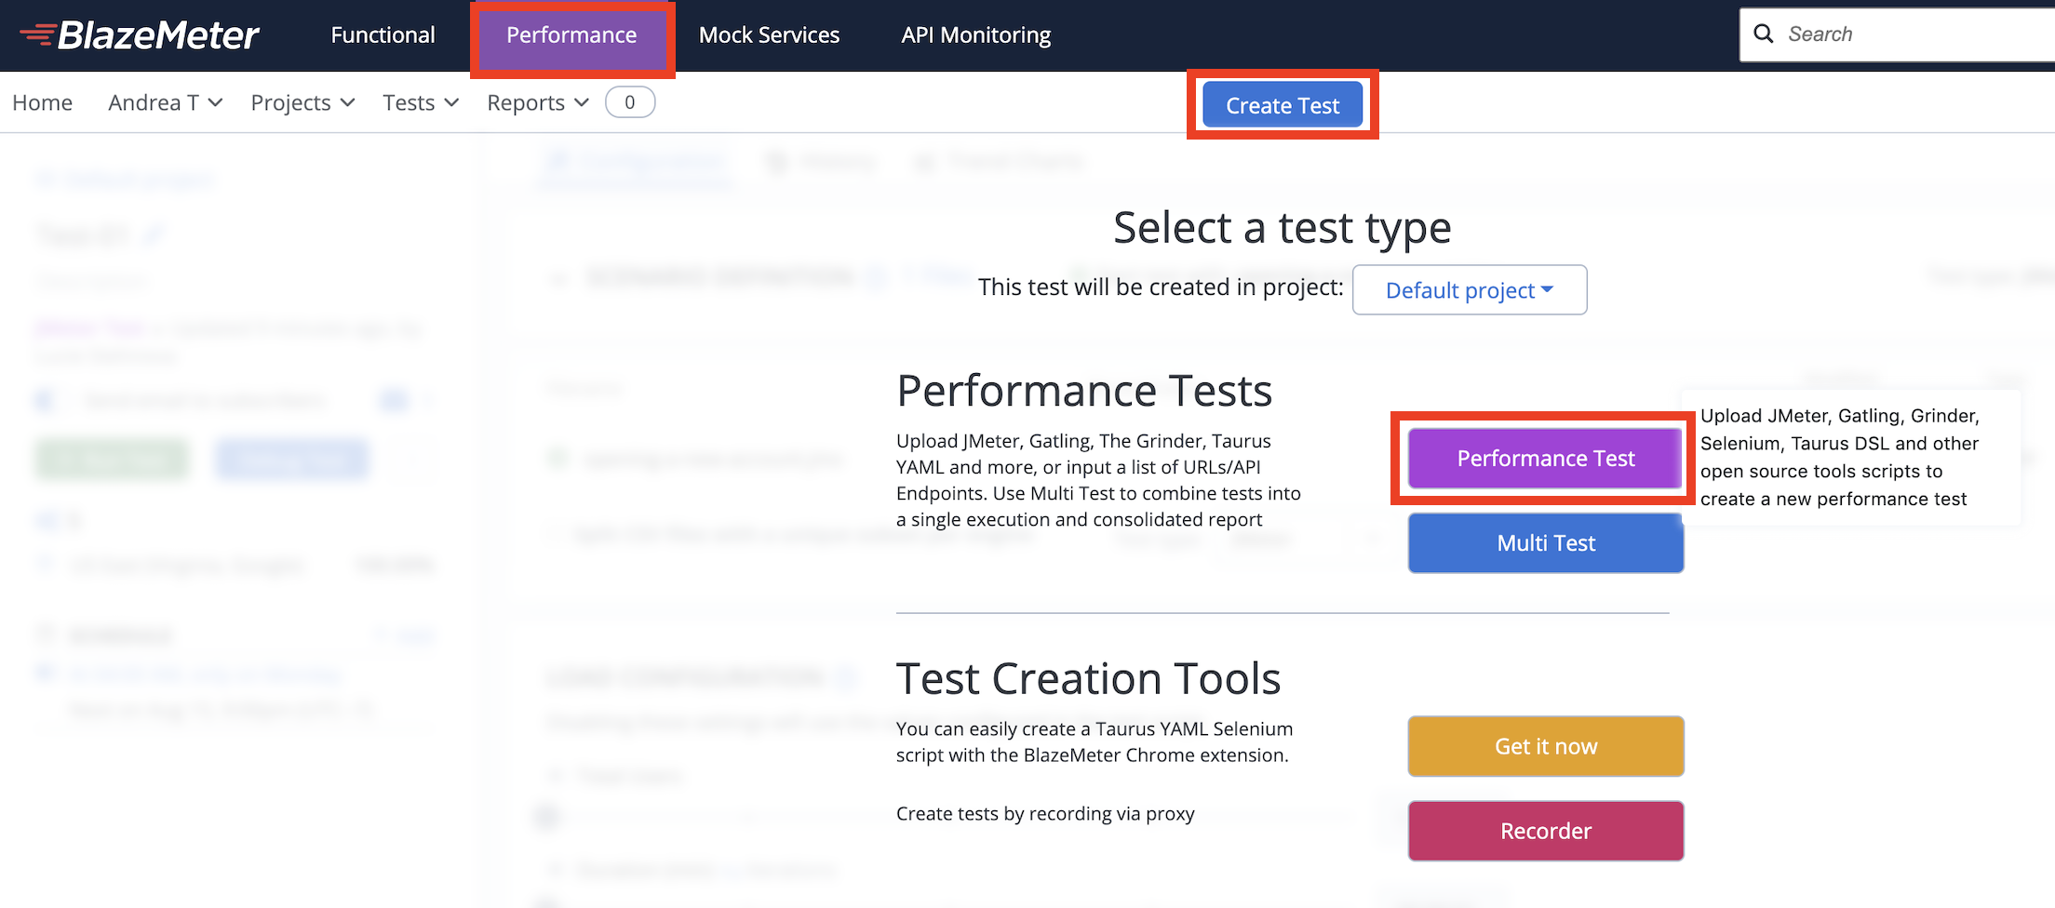This screenshot has width=2055, height=908.
Task: Go to Home link
Action: pyautogui.click(x=42, y=102)
